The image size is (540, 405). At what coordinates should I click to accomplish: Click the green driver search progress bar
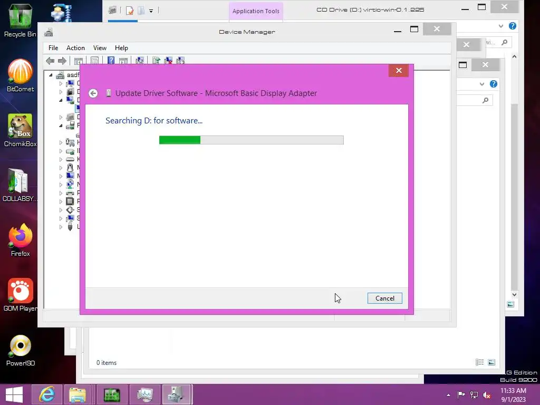pos(251,140)
